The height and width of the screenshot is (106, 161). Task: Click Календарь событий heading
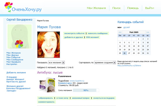pos(131,22)
